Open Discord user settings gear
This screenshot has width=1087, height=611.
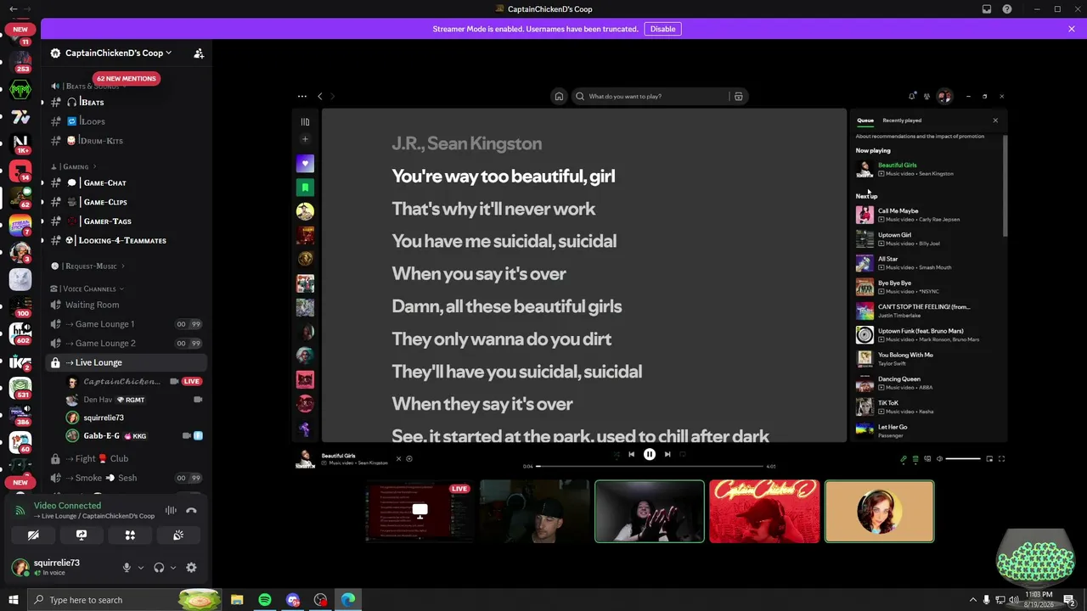pos(191,568)
